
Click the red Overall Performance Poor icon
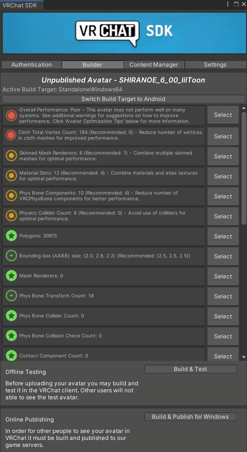tap(11, 115)
